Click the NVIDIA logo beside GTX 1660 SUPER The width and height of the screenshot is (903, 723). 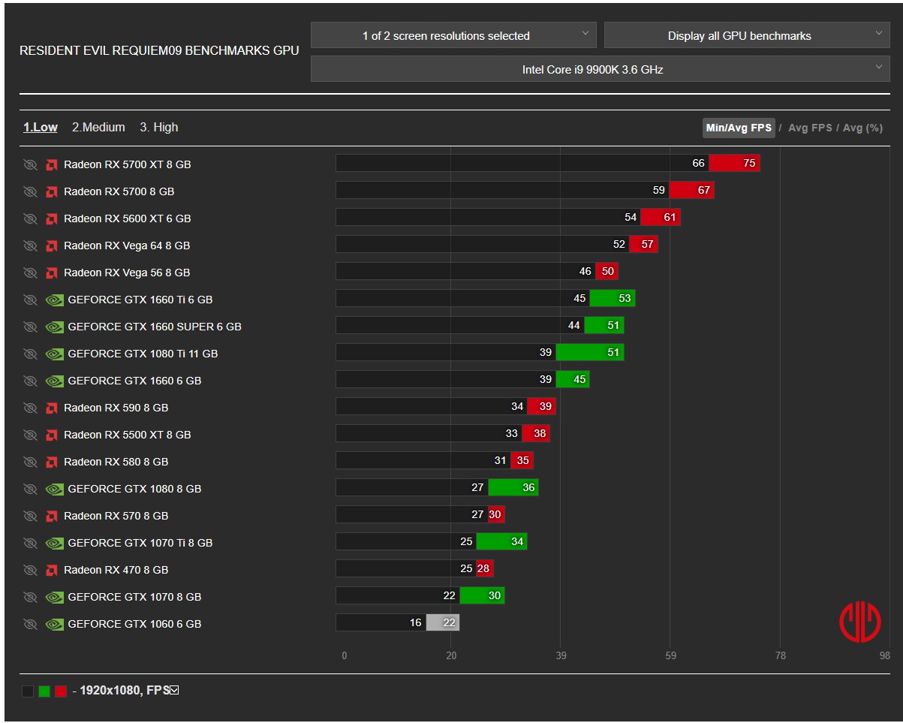pos(55,327)
